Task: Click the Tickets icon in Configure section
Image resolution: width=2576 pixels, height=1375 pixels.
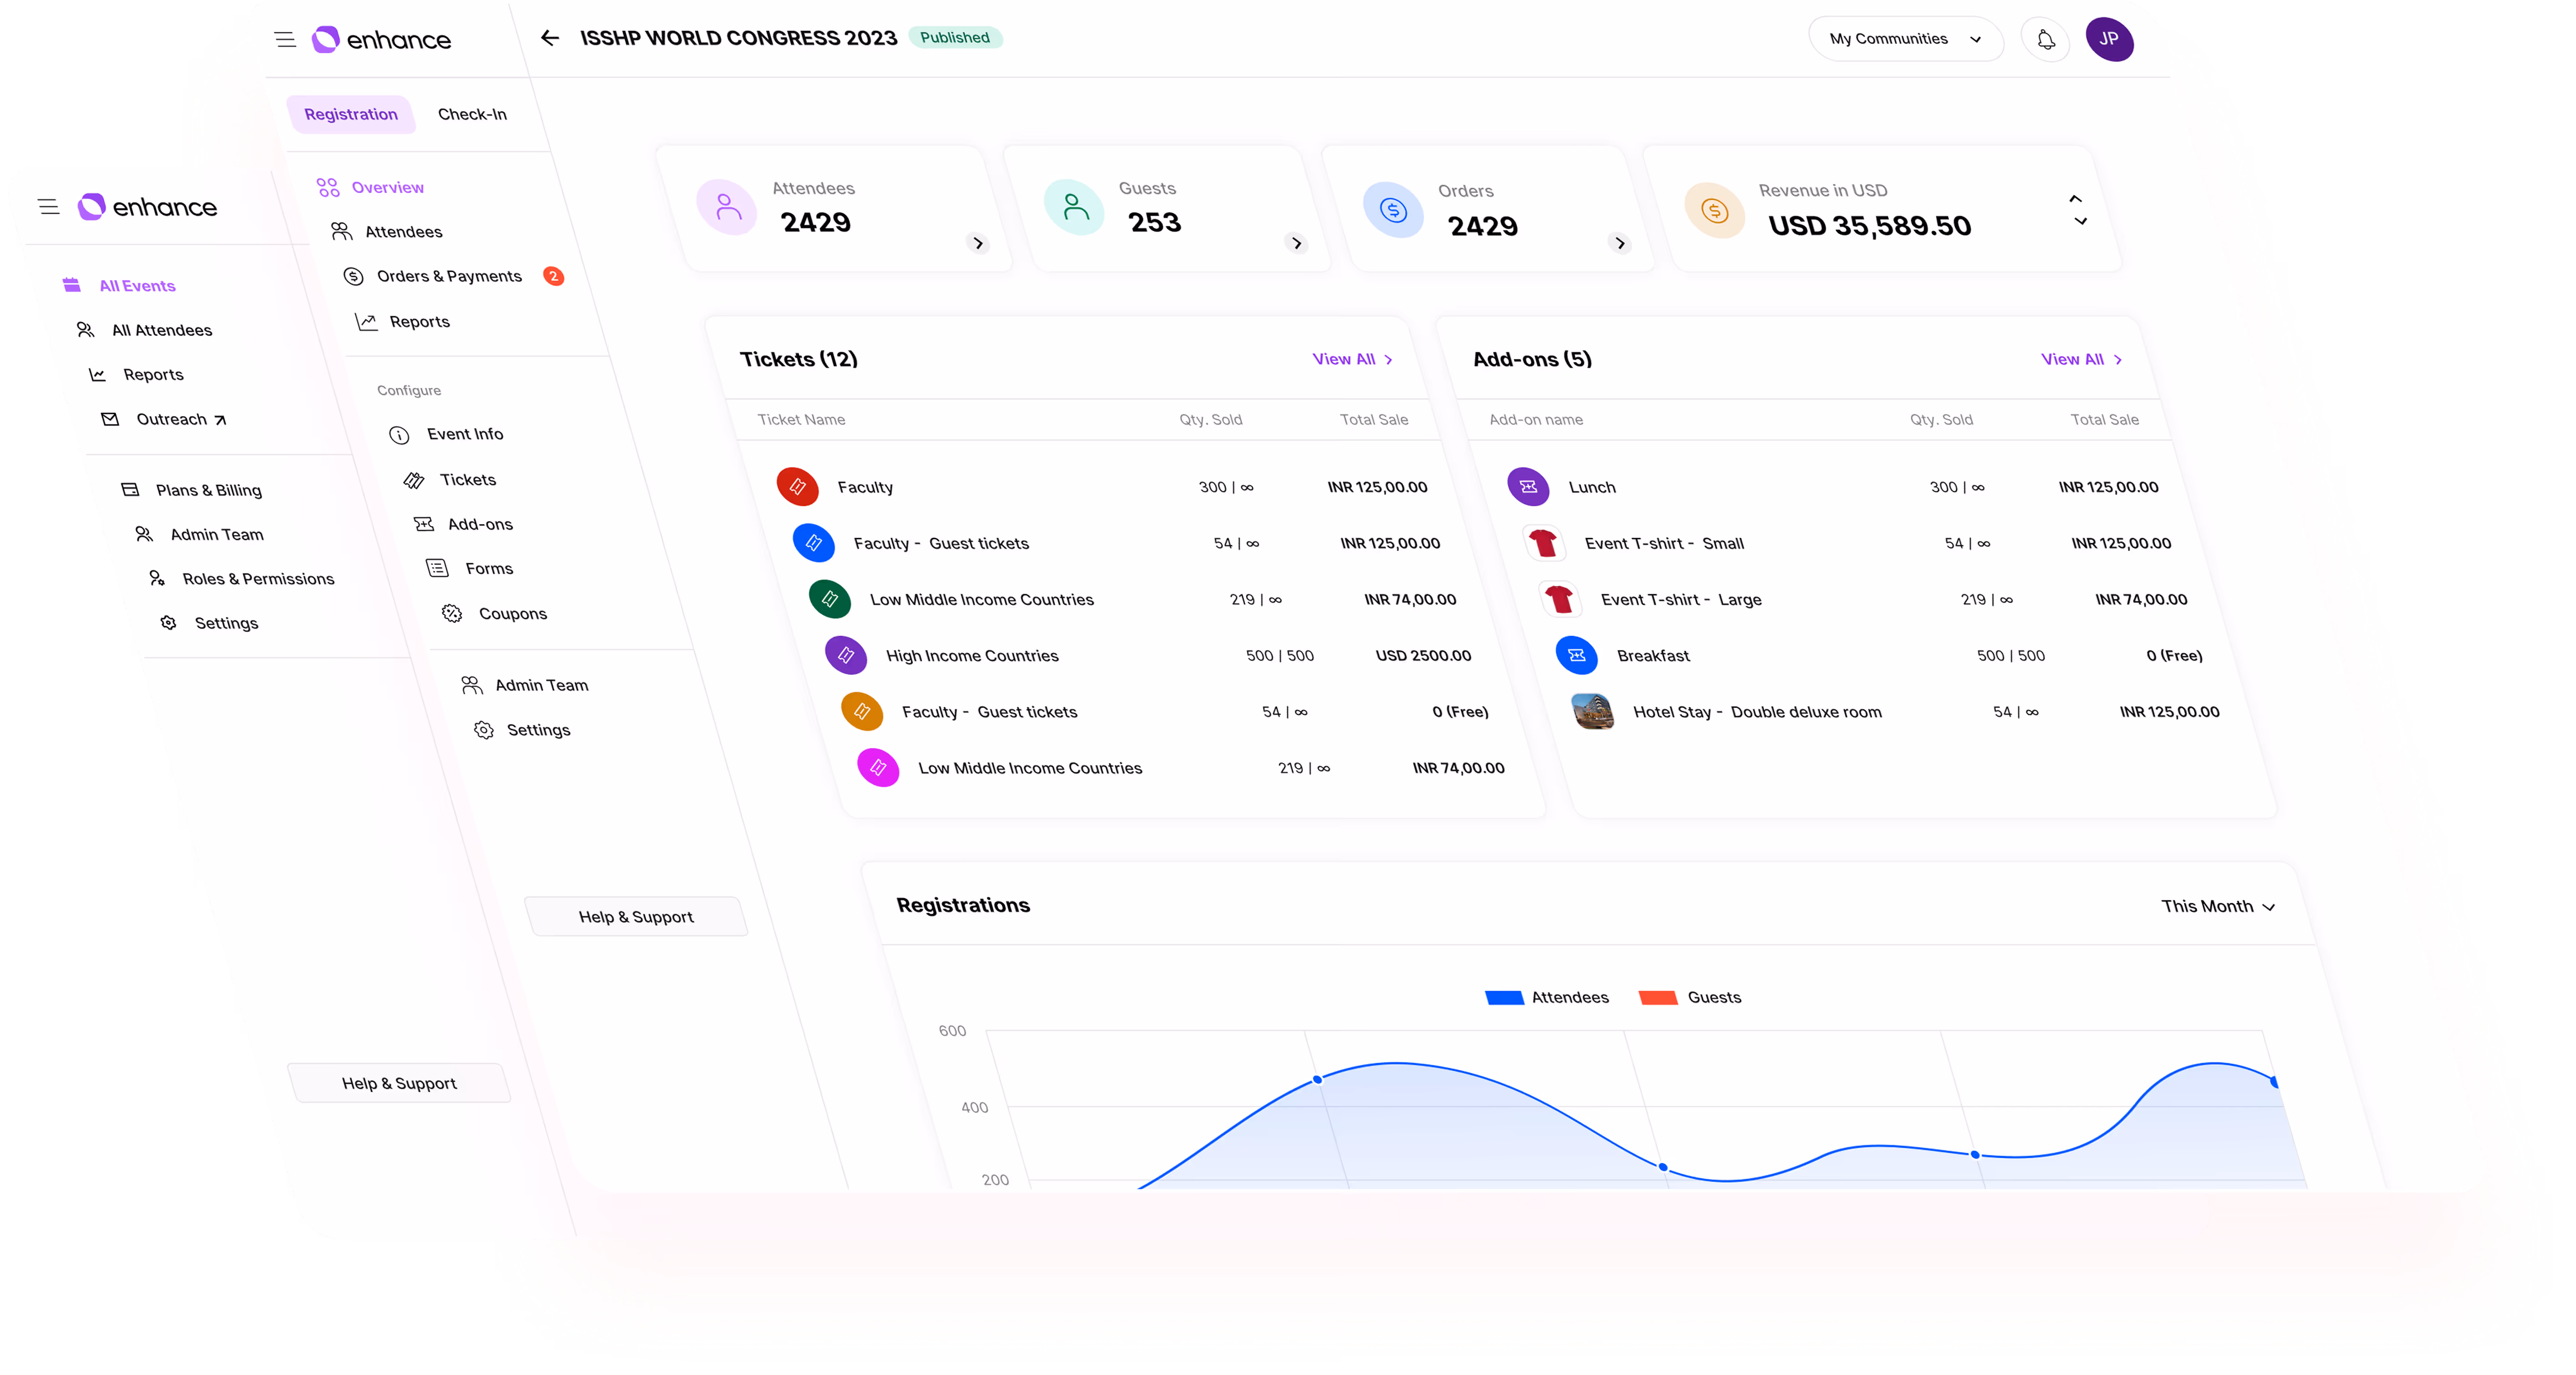Action: coord(414,480)
